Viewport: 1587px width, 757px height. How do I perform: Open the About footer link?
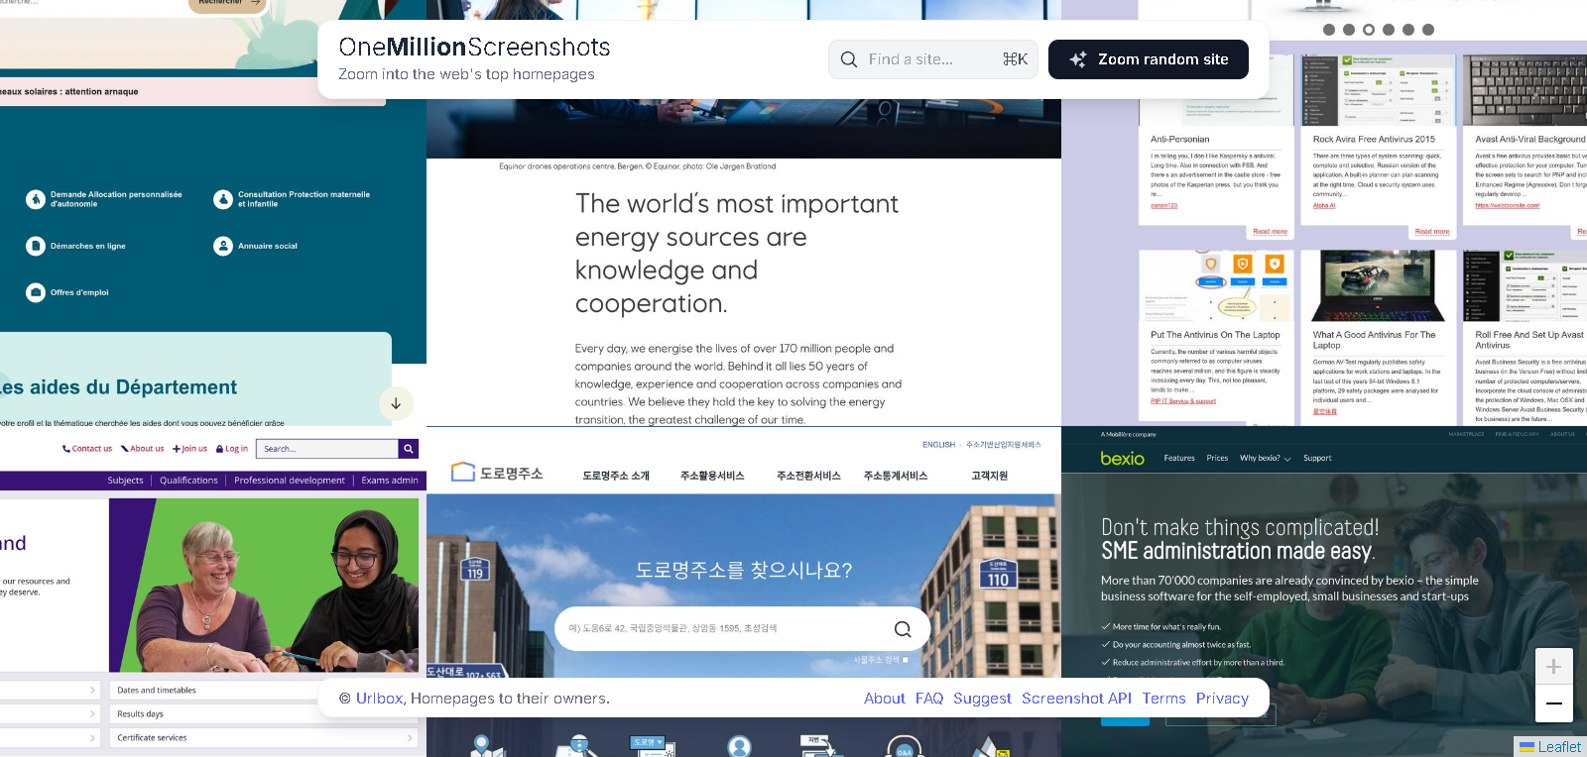click(885, 699)
